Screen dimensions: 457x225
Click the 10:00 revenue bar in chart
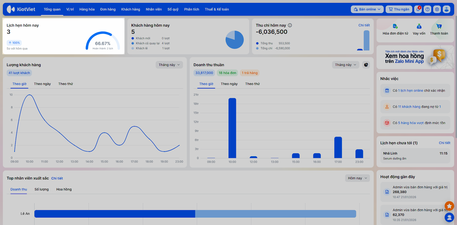pyautogui.click(x=232, y=128)
